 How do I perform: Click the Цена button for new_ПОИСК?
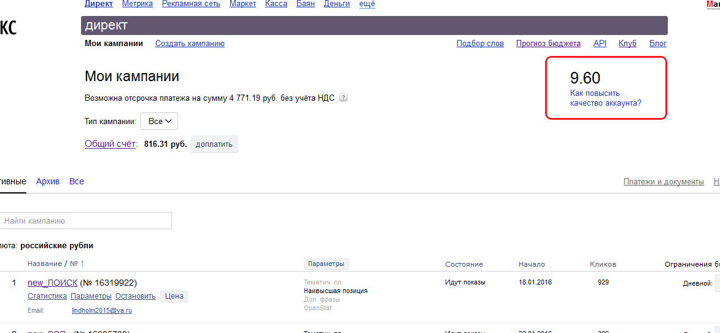click(174, 296)
